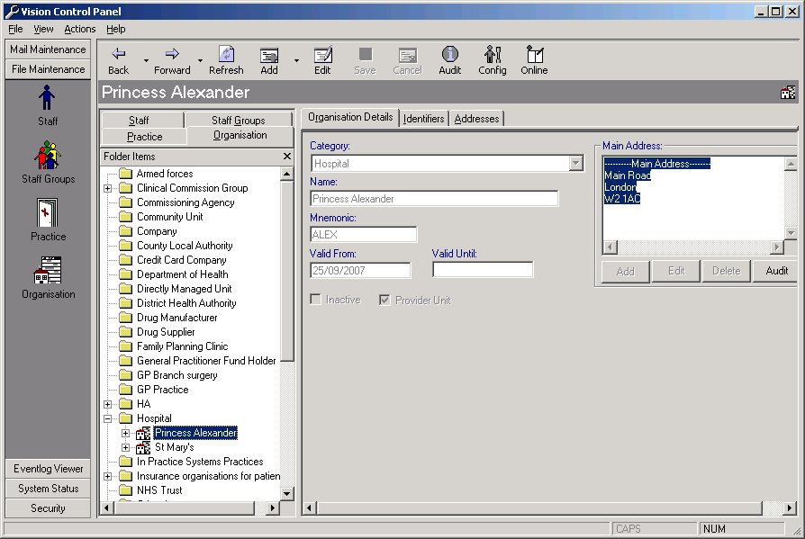Click the hospital icon beside Princess Alexander
The height and width of the screenshot is (539, 805).
point(143,434)
